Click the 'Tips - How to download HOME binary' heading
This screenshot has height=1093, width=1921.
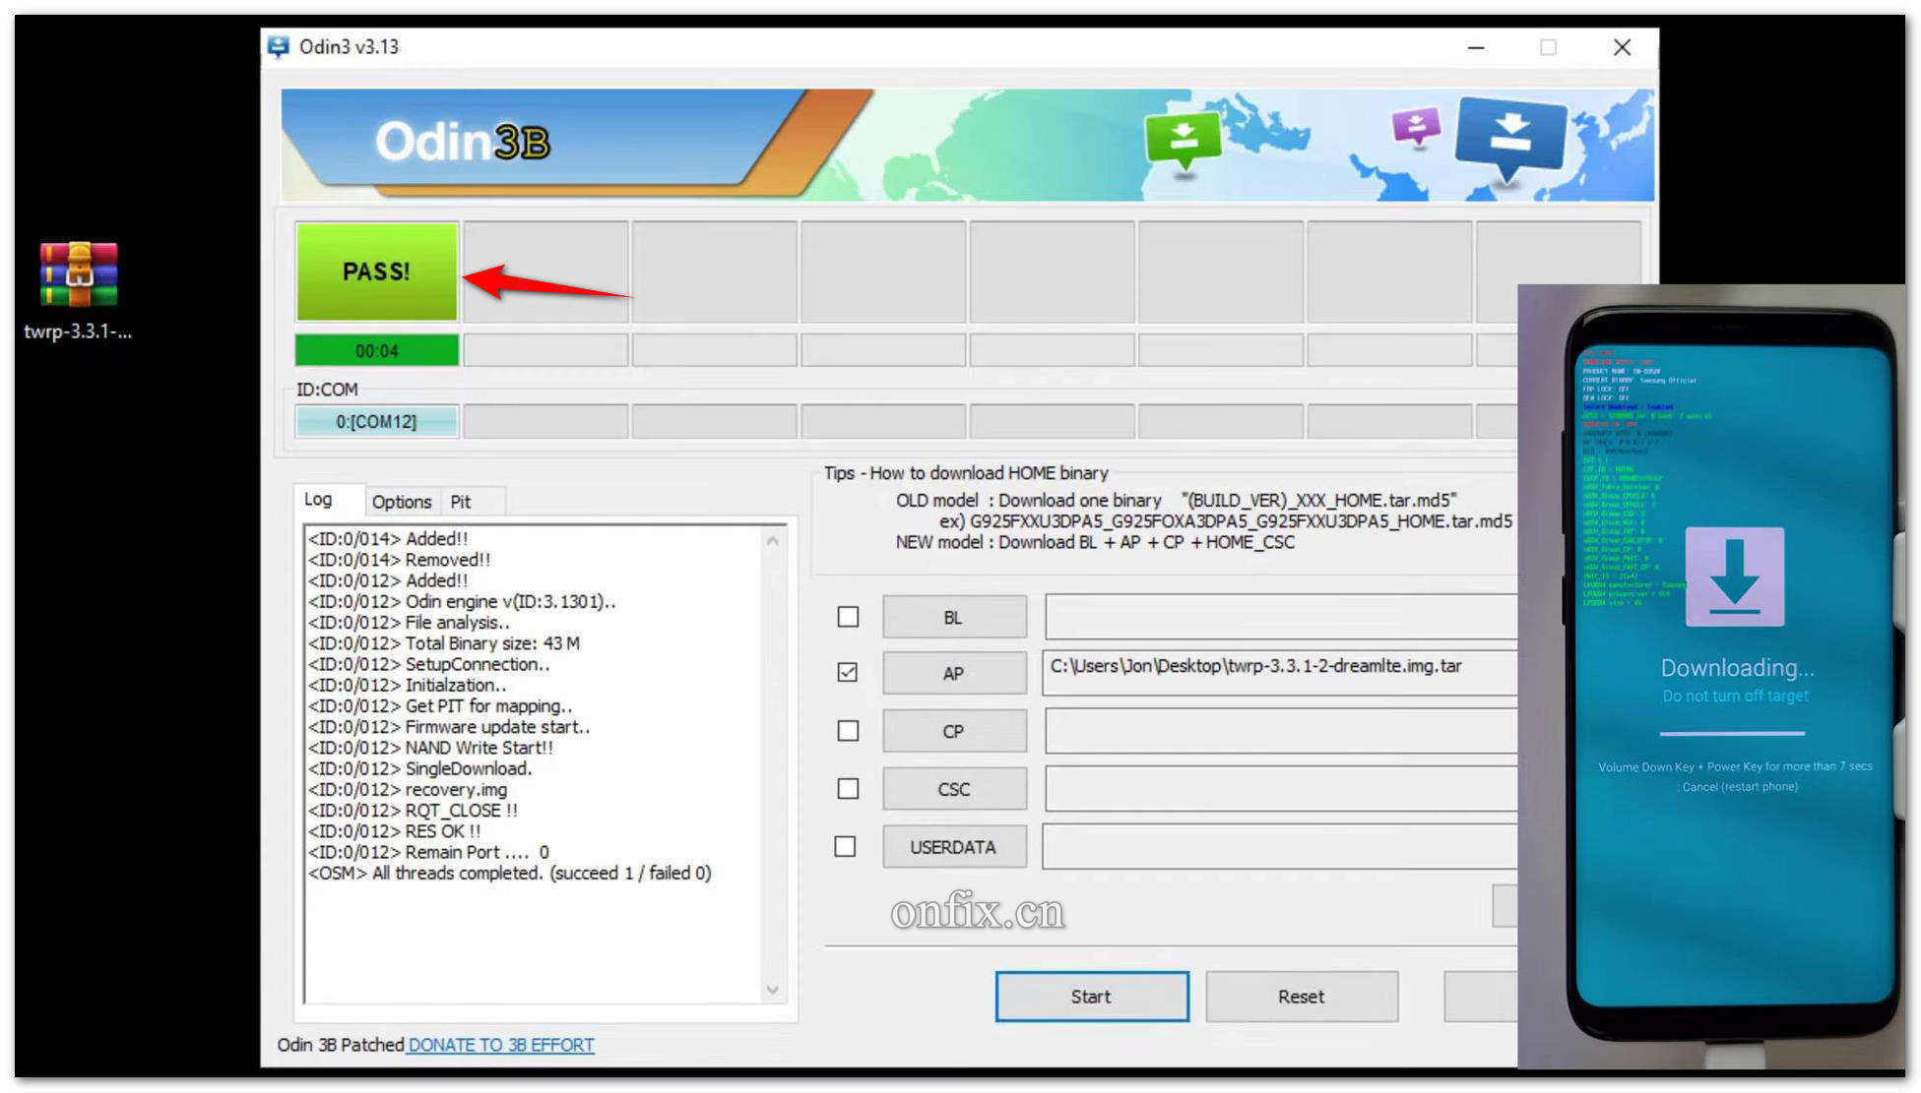(x=966, y=473)
